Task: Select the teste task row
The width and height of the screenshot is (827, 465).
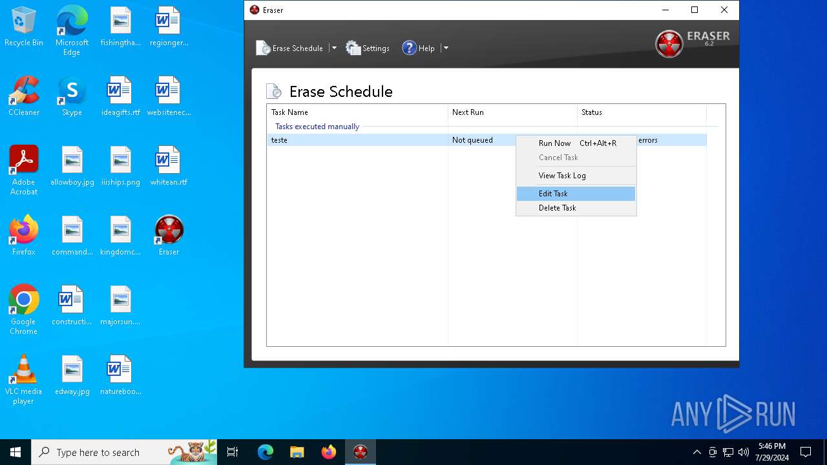Action: point(487,140)
